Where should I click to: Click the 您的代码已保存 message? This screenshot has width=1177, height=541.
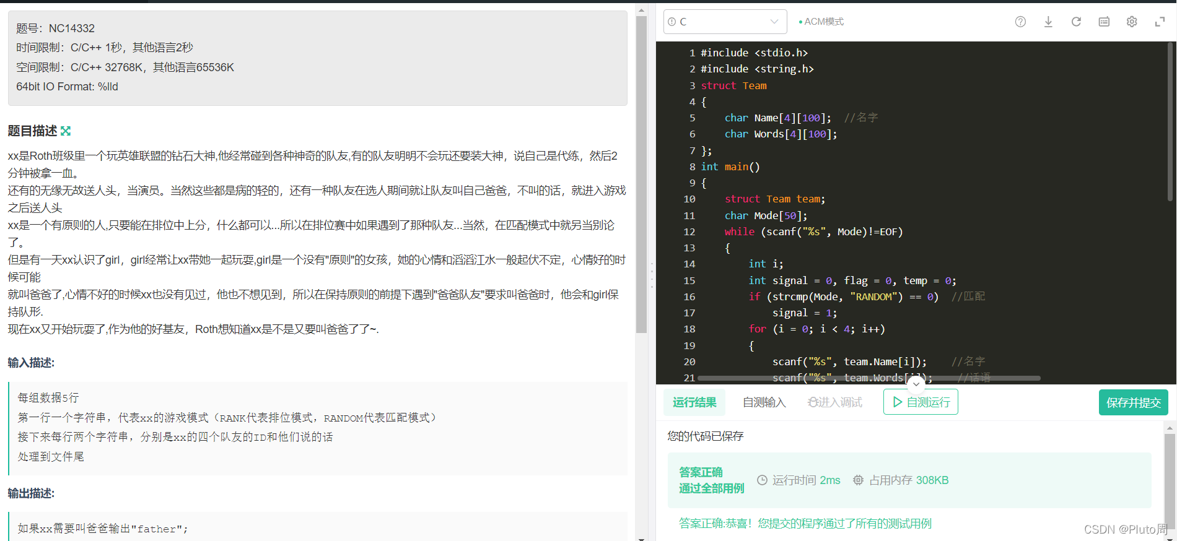pos(706,436)
